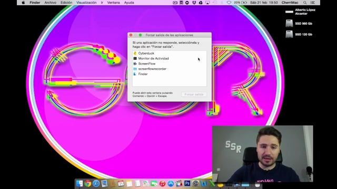Open Google Chrome from the Dock
This screenshot has width=337, height=189.
[x=88, y=183]
